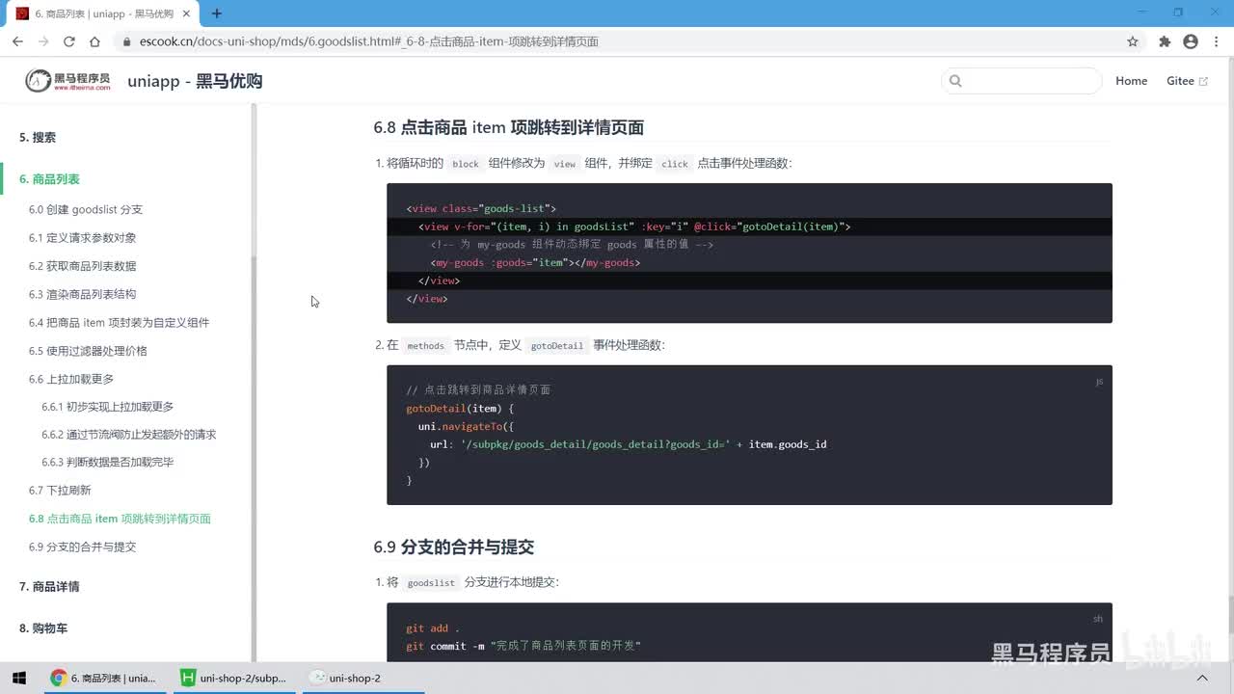The width and height of the screenshot is (1234, 694).
Task: Open 6.1 定义请求参数对象
Action: click(x=82, y=238)
